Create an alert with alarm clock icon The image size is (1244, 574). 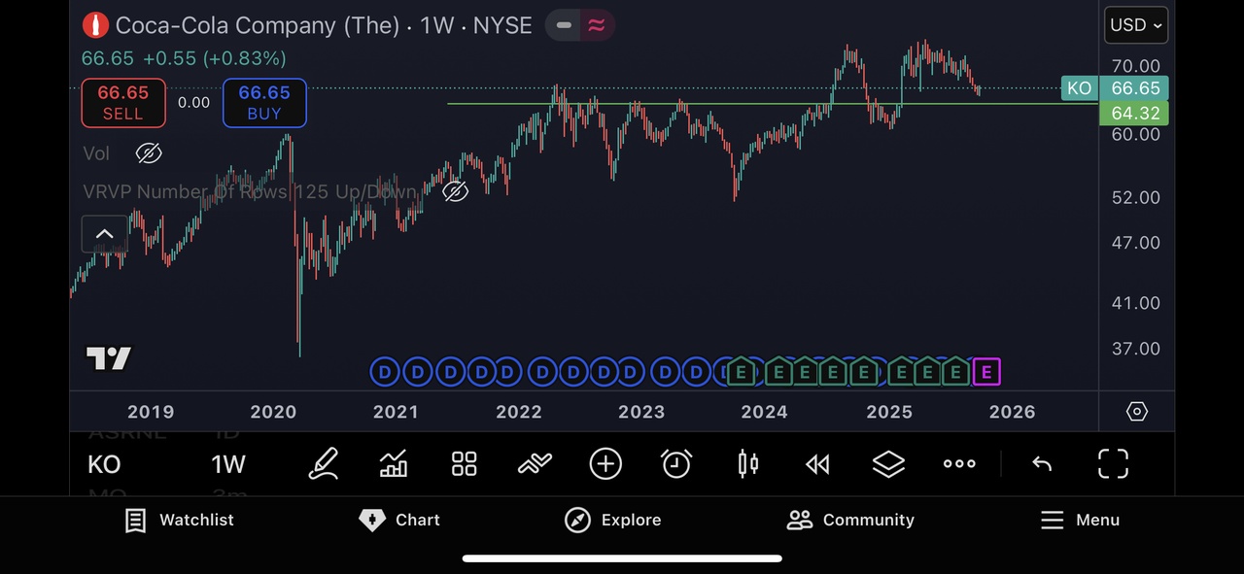(x=676, y=464)
